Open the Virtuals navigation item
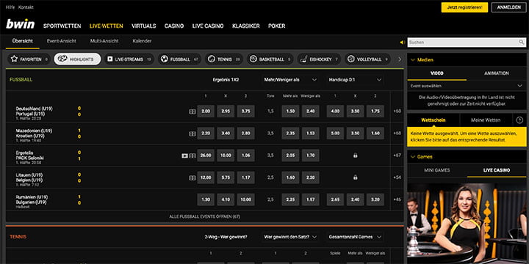This screenshot has height=264, width=529. pyautogui.click(x=144, y=26)
